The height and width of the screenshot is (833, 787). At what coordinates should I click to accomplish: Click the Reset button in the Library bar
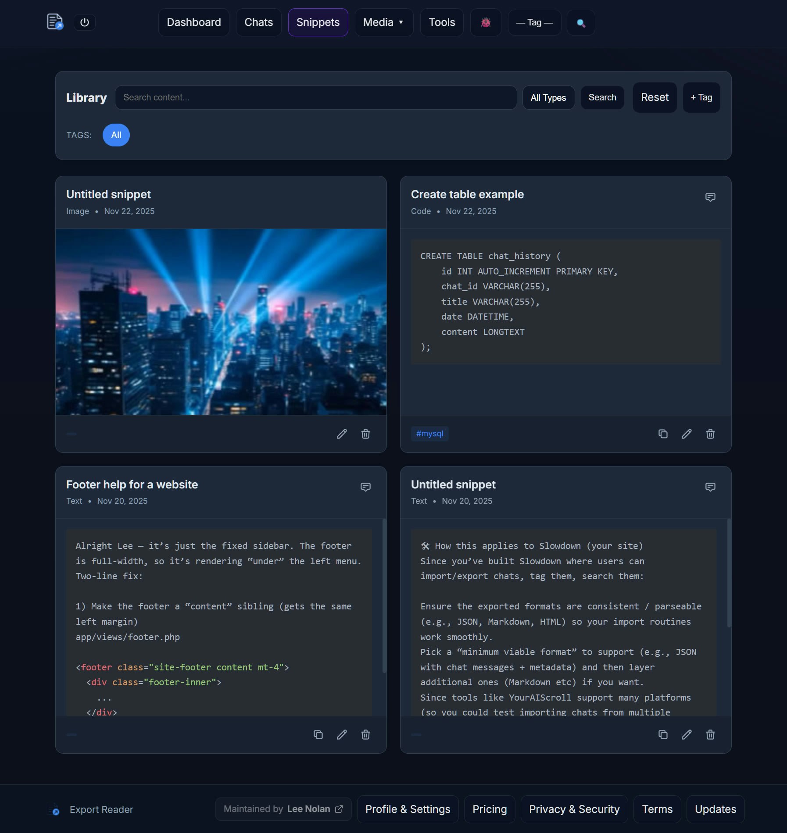point(655,97)
